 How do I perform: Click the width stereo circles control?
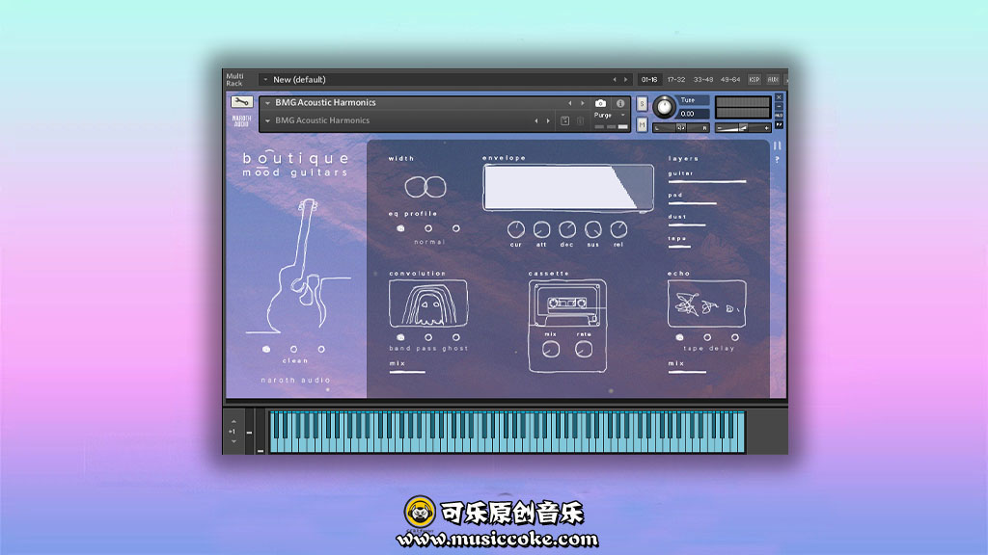(425, 187)
